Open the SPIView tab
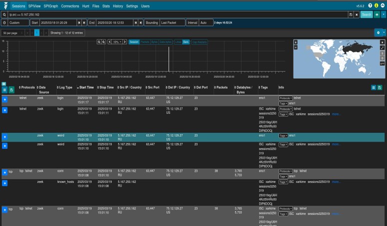 coord(35,6)
